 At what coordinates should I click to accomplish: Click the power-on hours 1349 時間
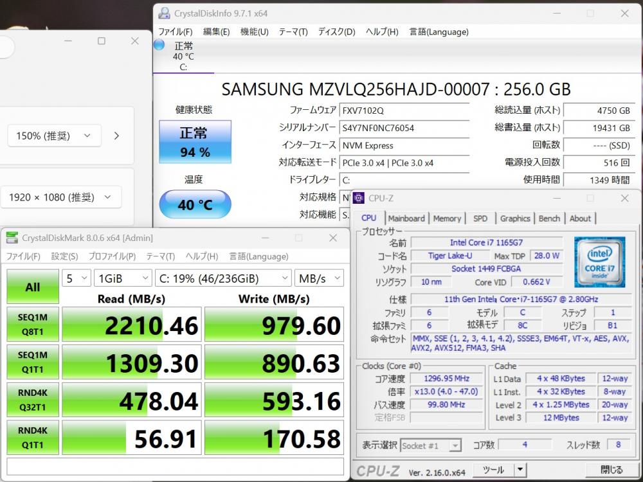(599, 180)
